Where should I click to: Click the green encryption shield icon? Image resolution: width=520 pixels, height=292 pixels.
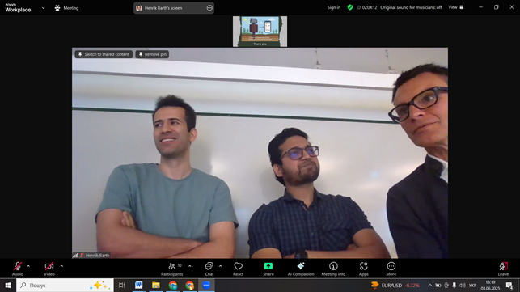(350, 7)
